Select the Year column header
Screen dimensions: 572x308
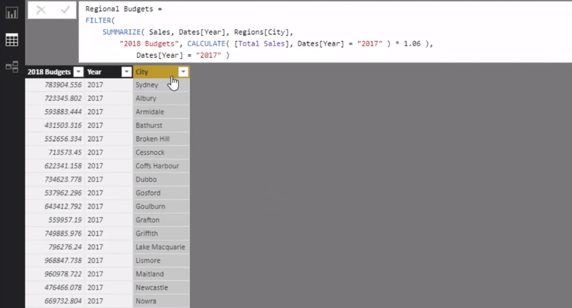click(x=109, y=72)
